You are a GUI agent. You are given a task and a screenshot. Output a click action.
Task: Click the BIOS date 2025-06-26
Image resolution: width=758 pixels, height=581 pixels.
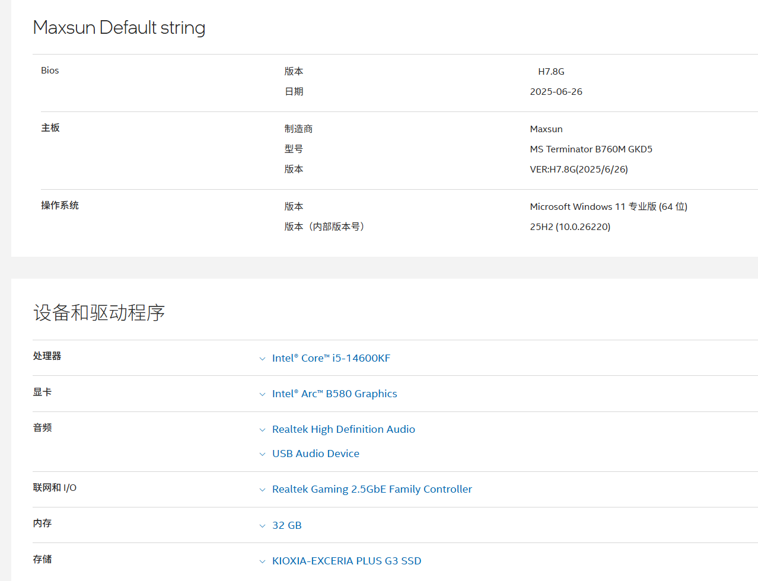point(556,92)
